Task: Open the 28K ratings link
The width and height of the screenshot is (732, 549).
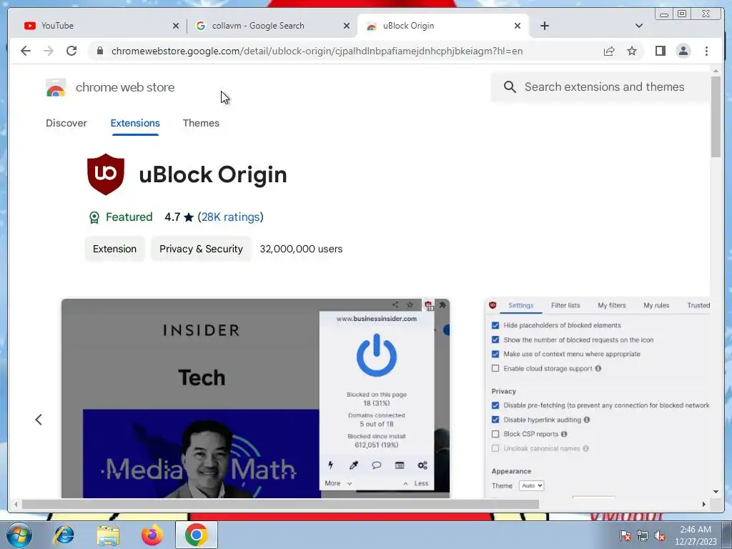Action: (x=230, y=217)
